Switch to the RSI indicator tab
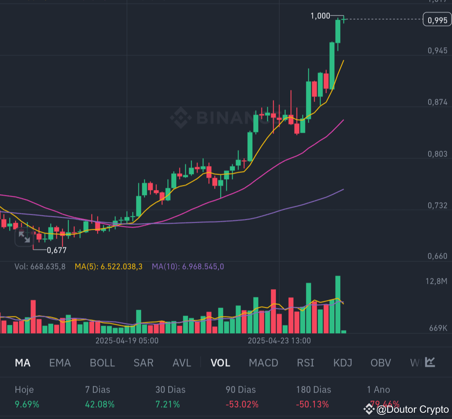Viewport: 452px width, 419px height. pos(306,363)
